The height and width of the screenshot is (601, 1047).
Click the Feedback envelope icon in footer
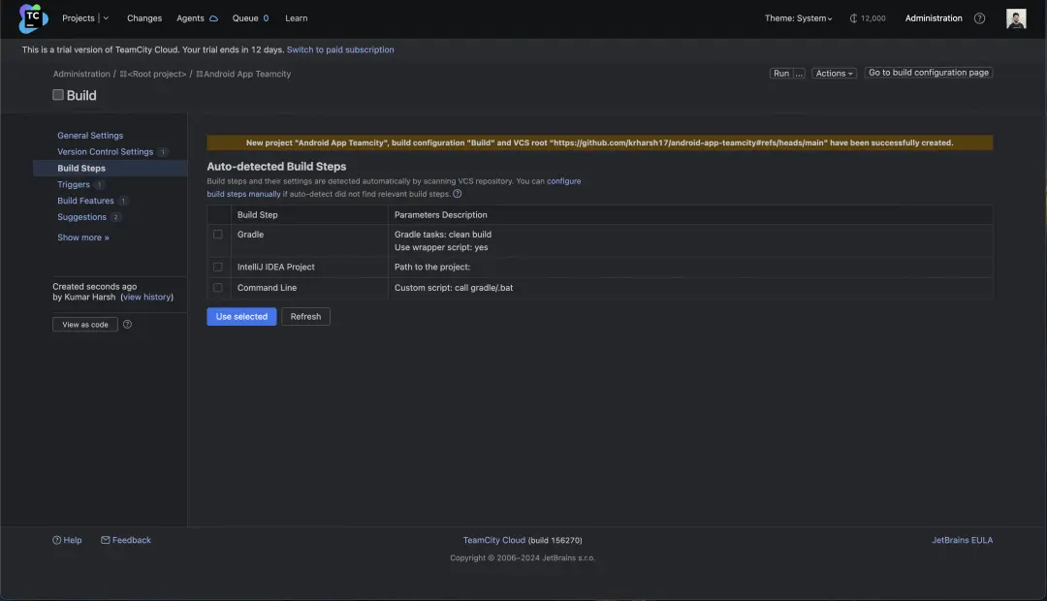(106, 540)
